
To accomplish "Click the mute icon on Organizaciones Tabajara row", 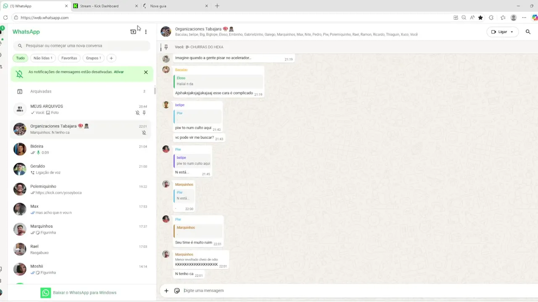I will tap(144, 133).
